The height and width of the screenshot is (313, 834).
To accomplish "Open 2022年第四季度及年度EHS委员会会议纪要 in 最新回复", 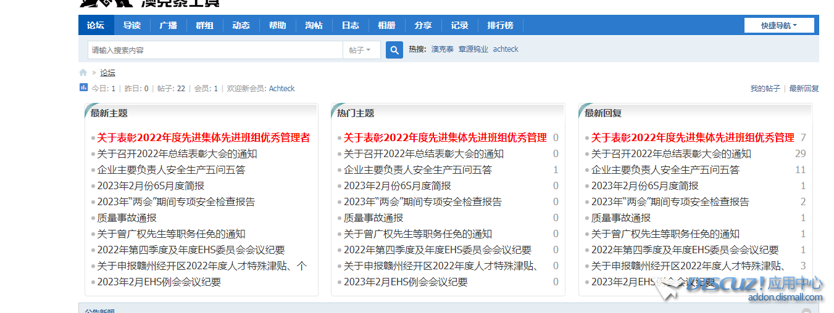I will [x=685, y=250].
